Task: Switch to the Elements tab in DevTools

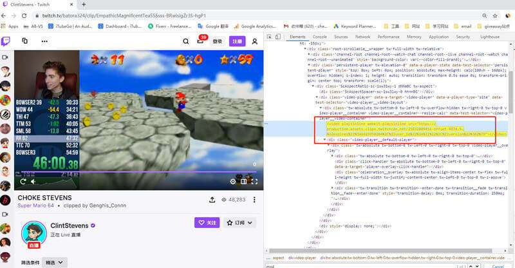Action: (297, 37)
